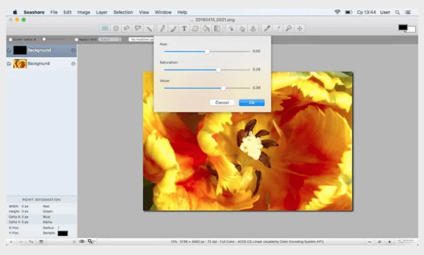Select the Paint Bucket tool

pos(206,28)
